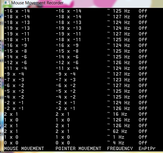This screenshot has height=153, width=163.
Task: Click the 124 Hz value in the -11 x -4 row
Action: 121,68
